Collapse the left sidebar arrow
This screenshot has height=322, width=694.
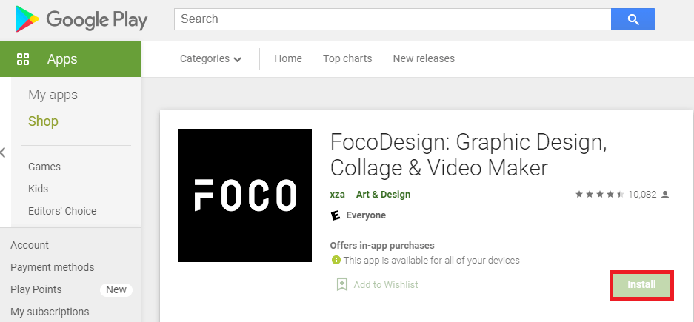(x=3, y=153)
